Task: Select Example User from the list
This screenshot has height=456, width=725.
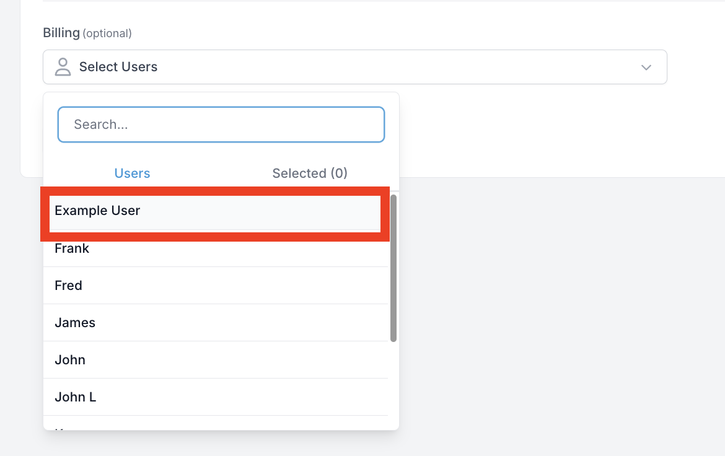Action: tap(215, 211)
